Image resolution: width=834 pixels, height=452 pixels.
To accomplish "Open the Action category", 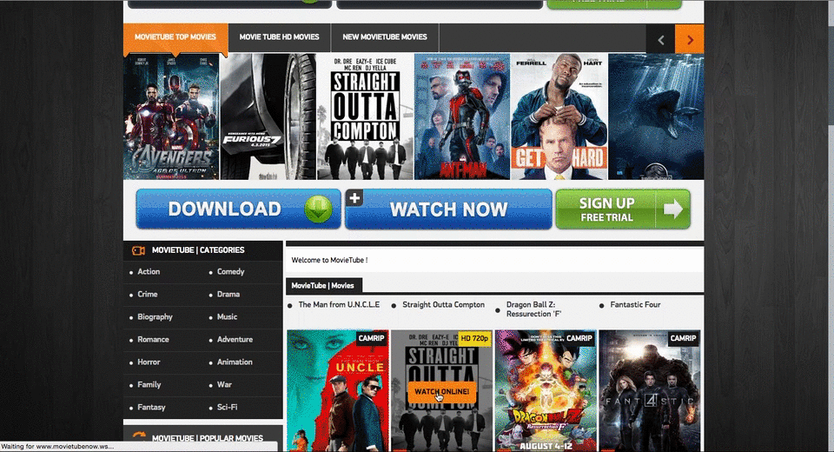I will (x=149, y=271).
